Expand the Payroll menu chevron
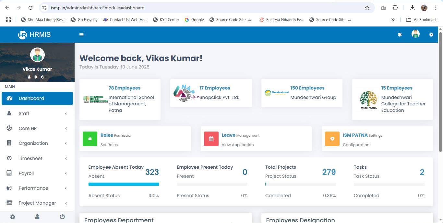 [x=66, y=174]
